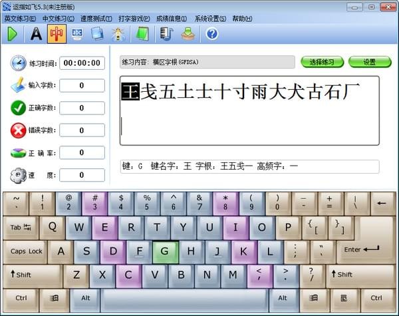The image size is (399, 316).
Task: Open the monitor speed test toolbar icon
Action: click(77, 34)
